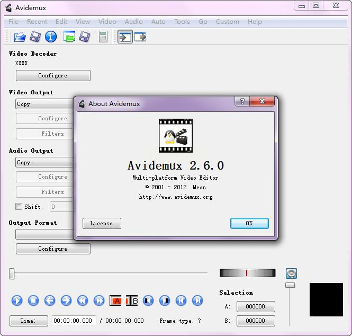Click the current time input field
The height and width of the screenshot is (336, 352).
point(74,321)
